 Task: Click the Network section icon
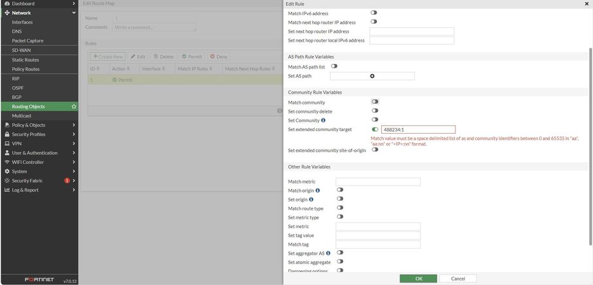[x=7, y=13]
